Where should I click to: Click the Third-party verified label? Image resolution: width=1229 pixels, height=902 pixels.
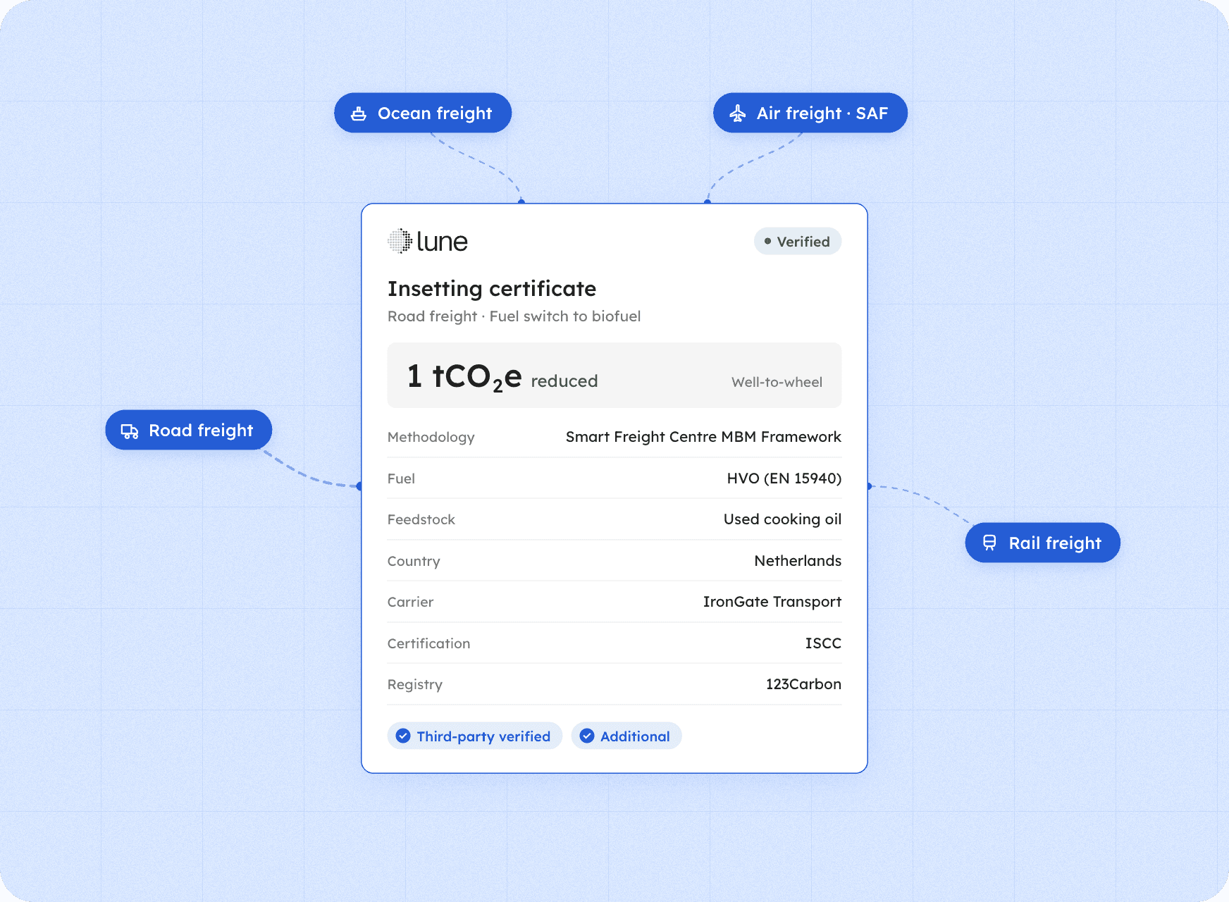pos(483,736)
